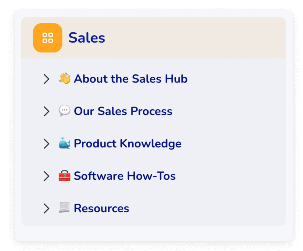The image size is (303, 251).
Task: Expand the Product Knowledge chevron
Action: coord(46,144)
